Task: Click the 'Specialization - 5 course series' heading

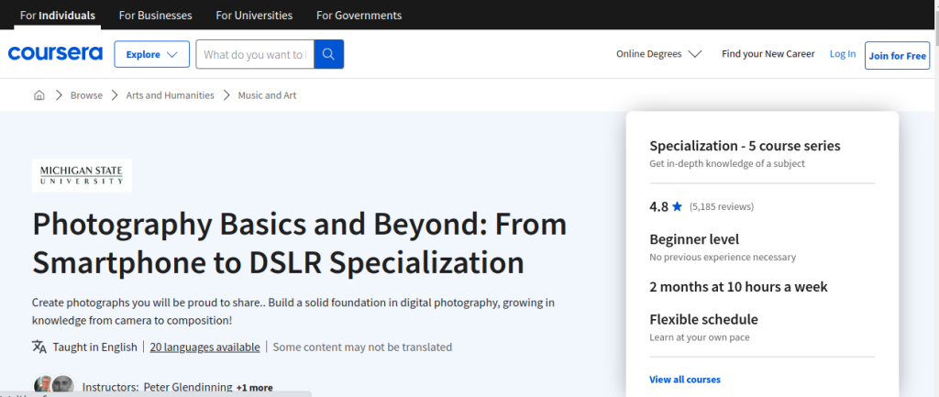Action: pos(745,146)
